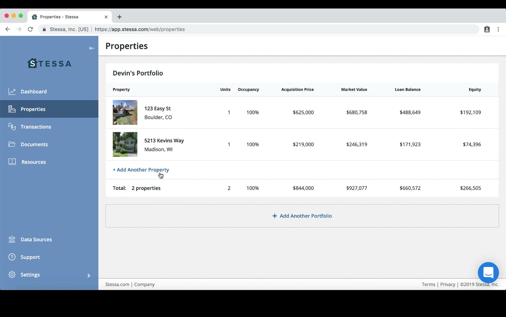Open the Privacy footer link

point(447,284)
